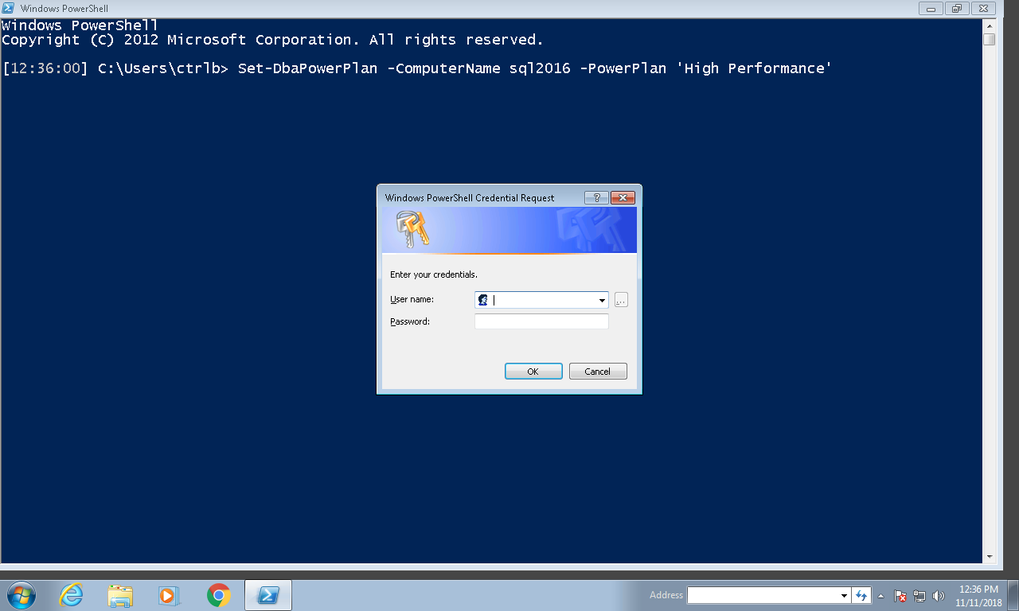1019x611 pixels.
Task: Show hidden system tray icons
Action: pyautogui.click(x=880, y=594)
